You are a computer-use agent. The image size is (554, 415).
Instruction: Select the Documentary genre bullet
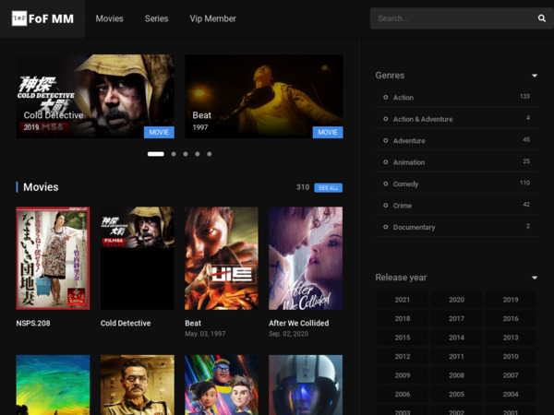click(385, 227)
